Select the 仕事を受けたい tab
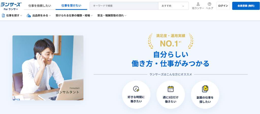260x114 pixels. pyautogui.click(x=71, y=6)
